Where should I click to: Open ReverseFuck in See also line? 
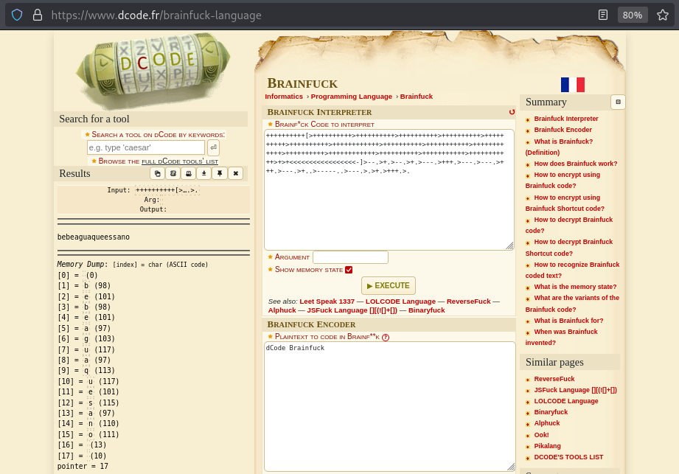pos(469,302)
